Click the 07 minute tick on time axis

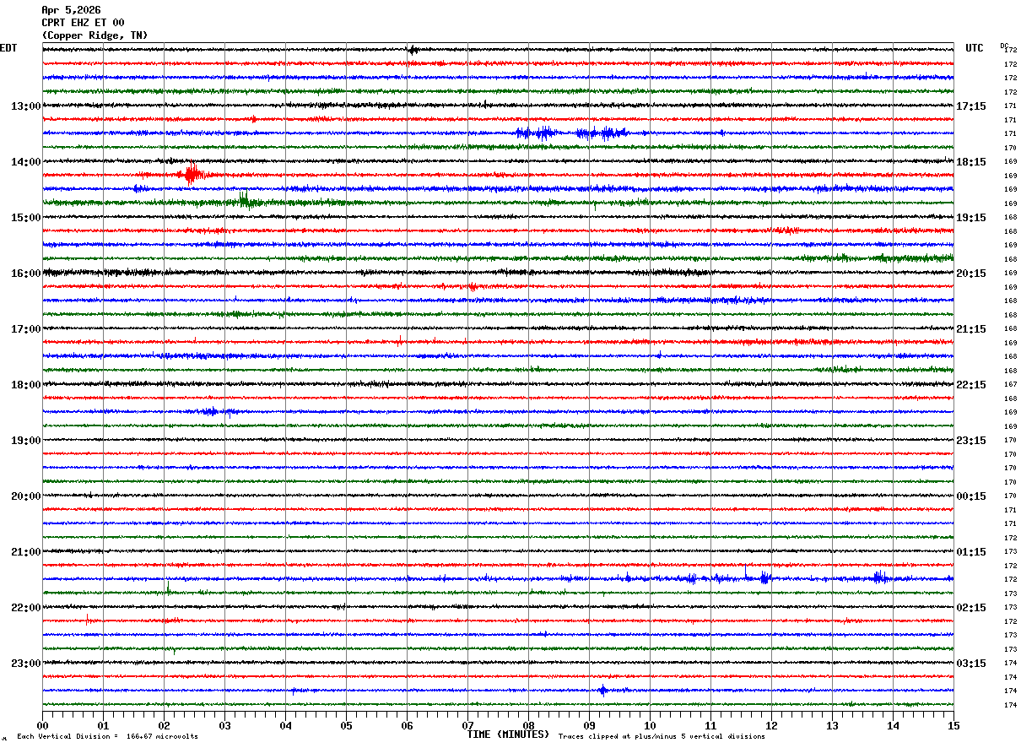(467, 725)
